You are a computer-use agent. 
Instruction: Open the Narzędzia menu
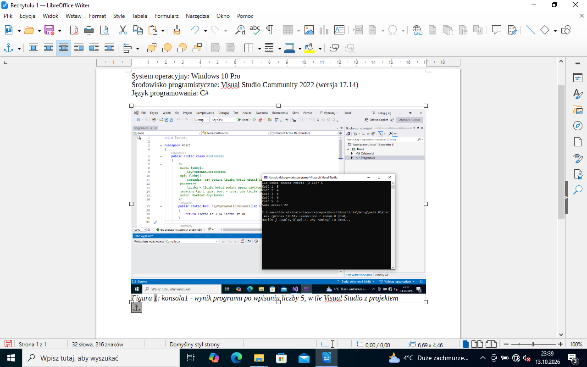197,16
